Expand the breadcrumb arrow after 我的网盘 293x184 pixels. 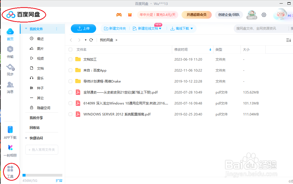click(x=116, y=40)
